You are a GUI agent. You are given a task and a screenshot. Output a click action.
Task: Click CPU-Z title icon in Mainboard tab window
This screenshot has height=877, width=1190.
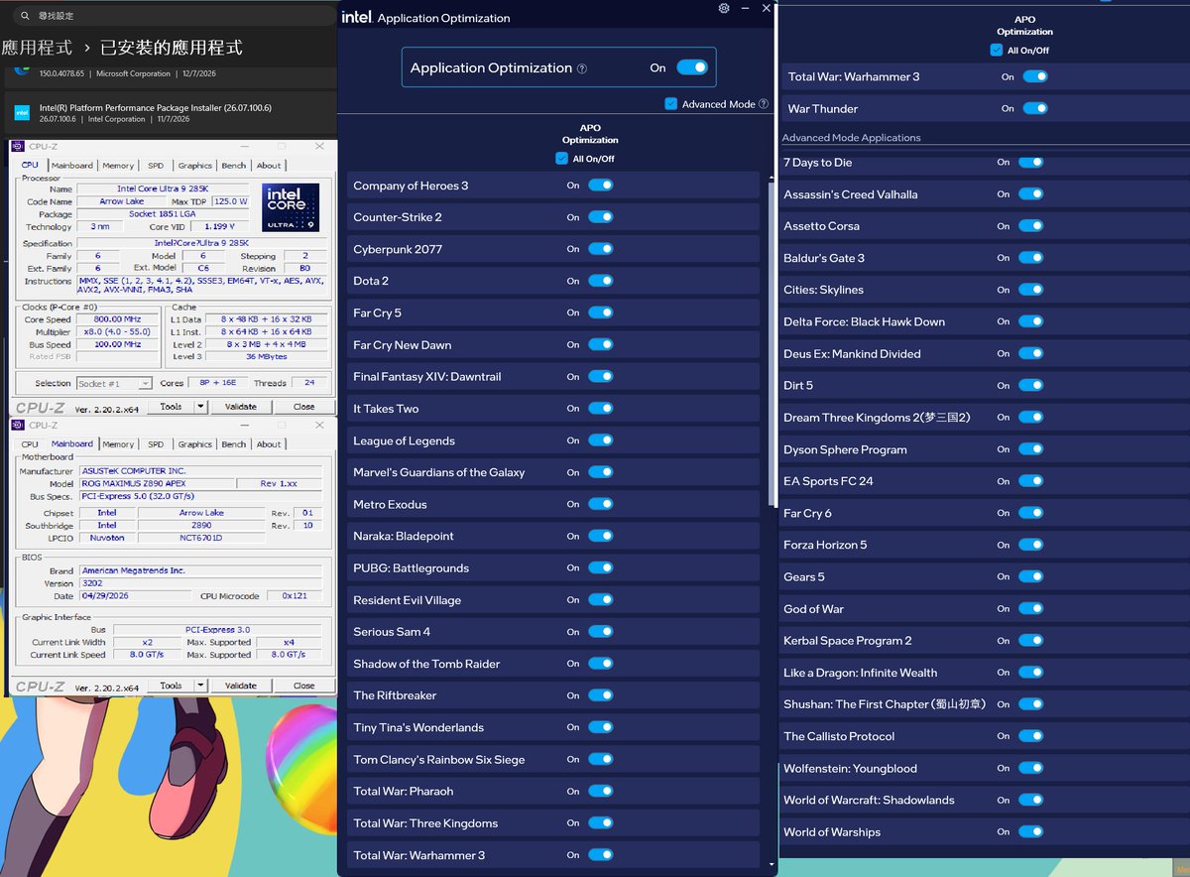pos(18,425)
